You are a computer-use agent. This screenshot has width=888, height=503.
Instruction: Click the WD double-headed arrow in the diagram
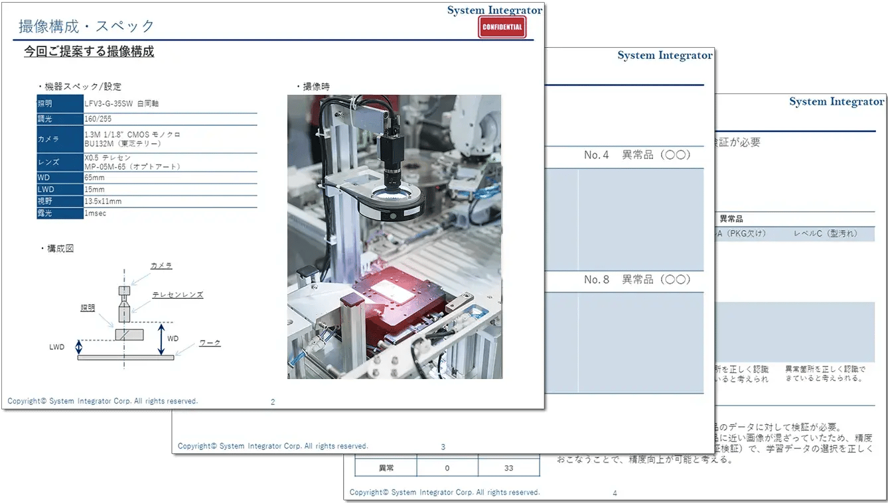160,339
